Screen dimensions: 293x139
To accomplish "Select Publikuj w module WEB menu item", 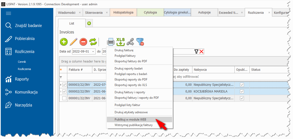I will 130,119.
